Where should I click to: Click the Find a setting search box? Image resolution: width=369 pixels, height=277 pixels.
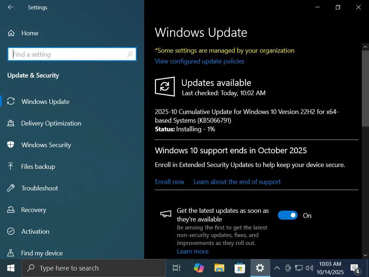[68, 54]
